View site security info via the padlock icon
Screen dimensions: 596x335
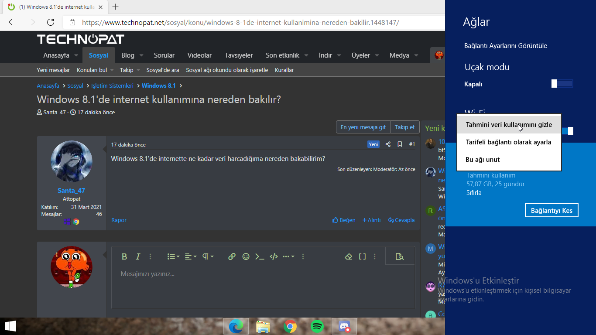point(72,22)
